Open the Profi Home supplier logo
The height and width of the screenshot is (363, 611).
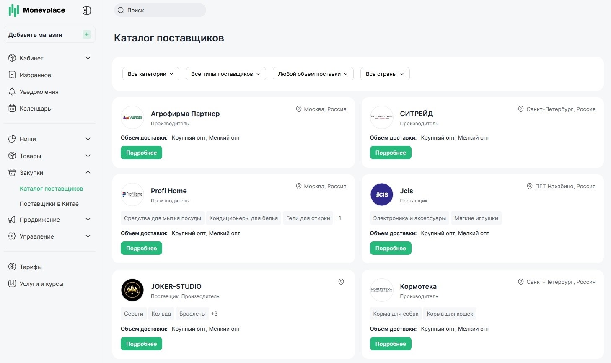click(x=132, y=194)
